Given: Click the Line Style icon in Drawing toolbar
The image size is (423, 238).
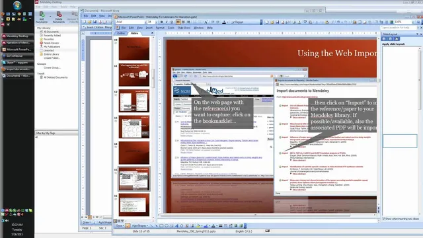Looking at the screenshot, I should (220, 226).
